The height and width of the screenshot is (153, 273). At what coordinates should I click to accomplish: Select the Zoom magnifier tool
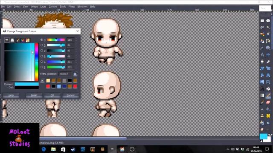[x=268, y=48]
